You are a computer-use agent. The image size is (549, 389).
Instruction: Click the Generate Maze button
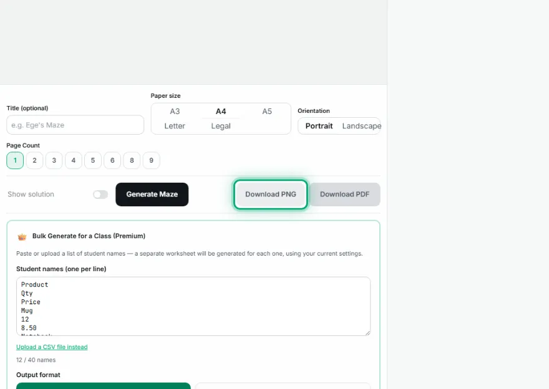tap(152, 194)
